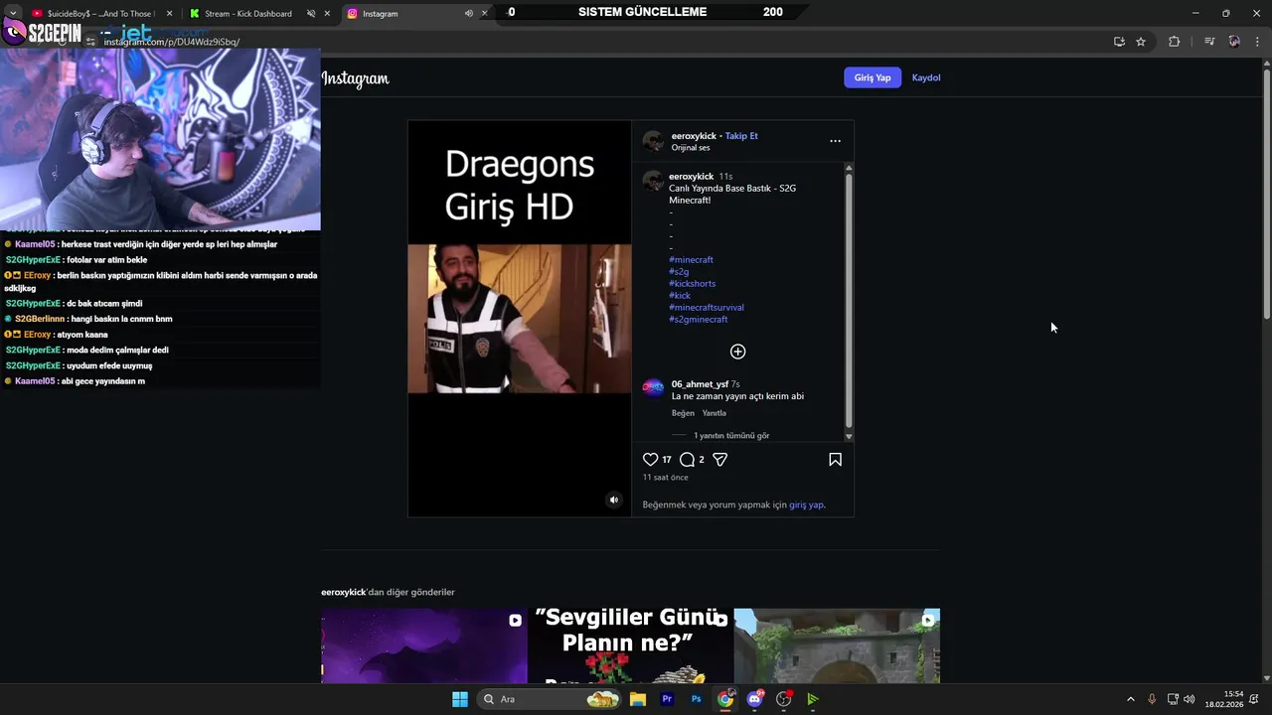Open comments via speech bubble icon

[687, 460]
